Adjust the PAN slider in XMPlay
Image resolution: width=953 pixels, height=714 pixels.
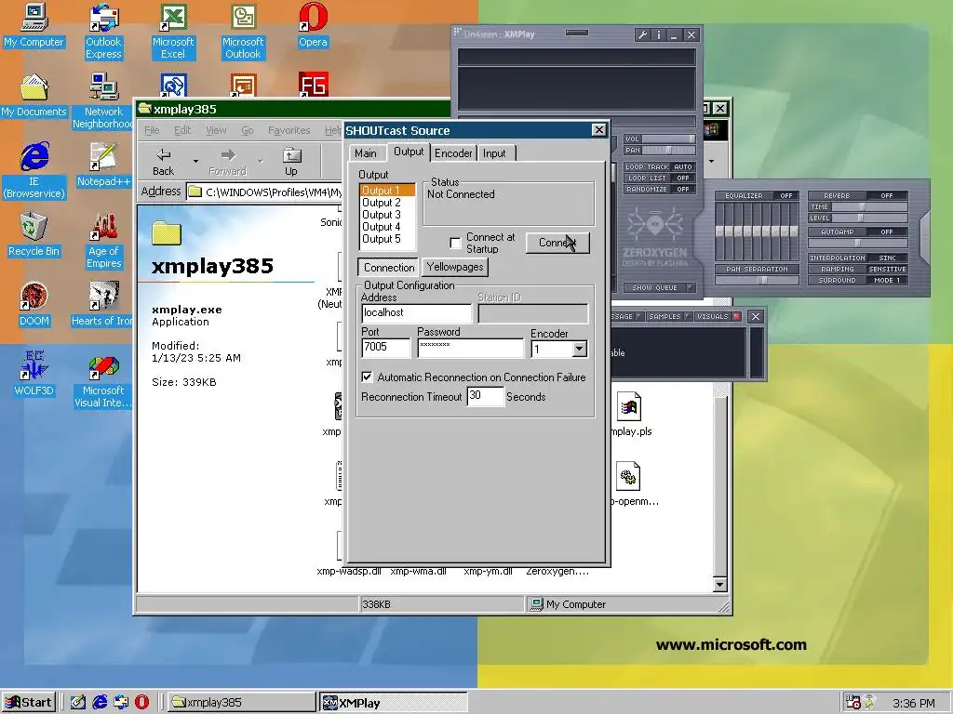click(669, 150)
